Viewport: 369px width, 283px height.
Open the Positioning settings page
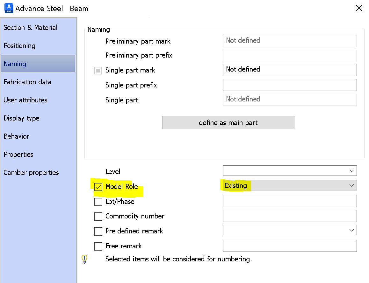(19, 46)
